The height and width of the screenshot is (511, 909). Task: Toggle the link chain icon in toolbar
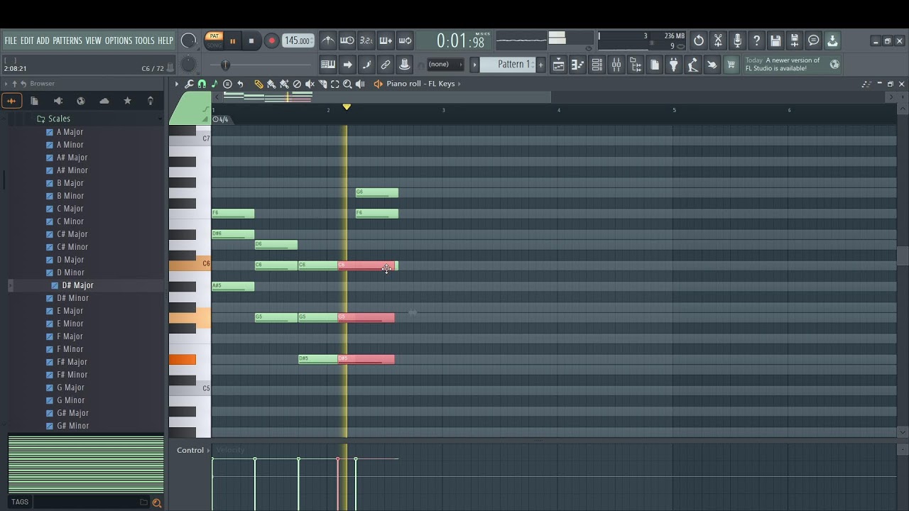[x=386, y=65]
